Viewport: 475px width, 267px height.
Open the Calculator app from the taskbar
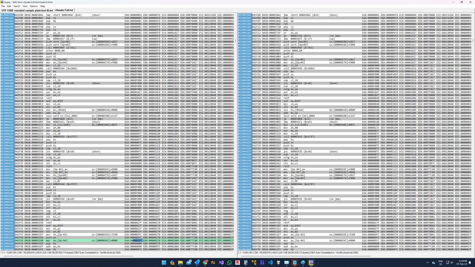pyautogui.click(x=245, y=262)
